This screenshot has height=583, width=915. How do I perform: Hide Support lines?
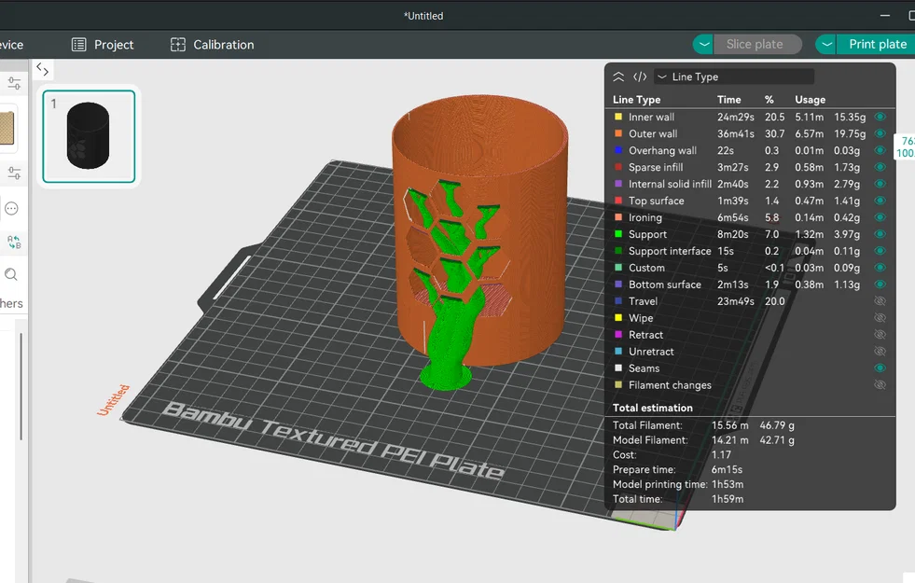[x=880, y=234]
